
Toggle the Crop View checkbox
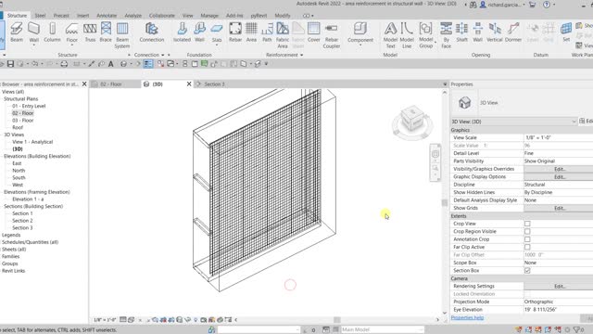pos(527,224)
